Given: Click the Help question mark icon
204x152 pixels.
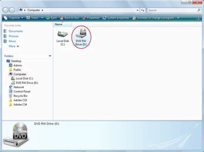Looking at the screenshot, I should [x=198, y=18].
